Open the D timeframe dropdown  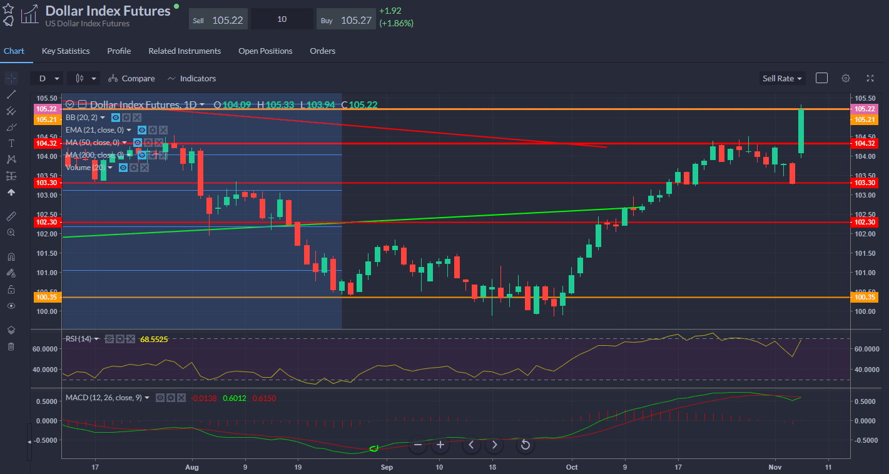click(x=48, y=78)
